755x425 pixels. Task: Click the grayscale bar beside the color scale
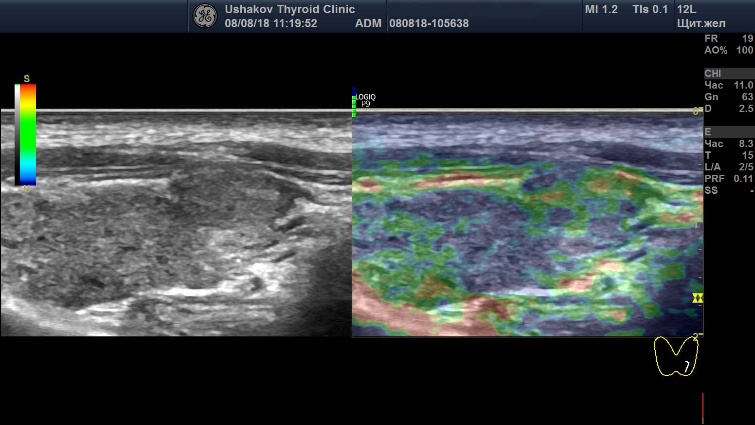point(17,134)
